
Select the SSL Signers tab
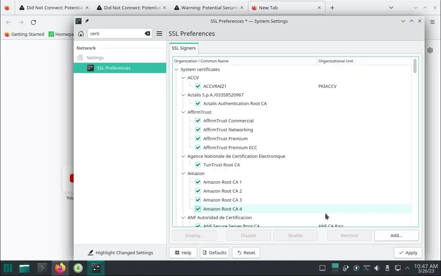[184, 48]
